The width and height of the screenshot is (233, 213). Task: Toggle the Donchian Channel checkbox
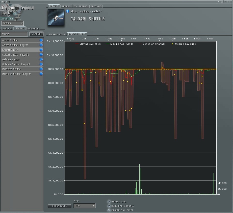(x=109, y=206)
